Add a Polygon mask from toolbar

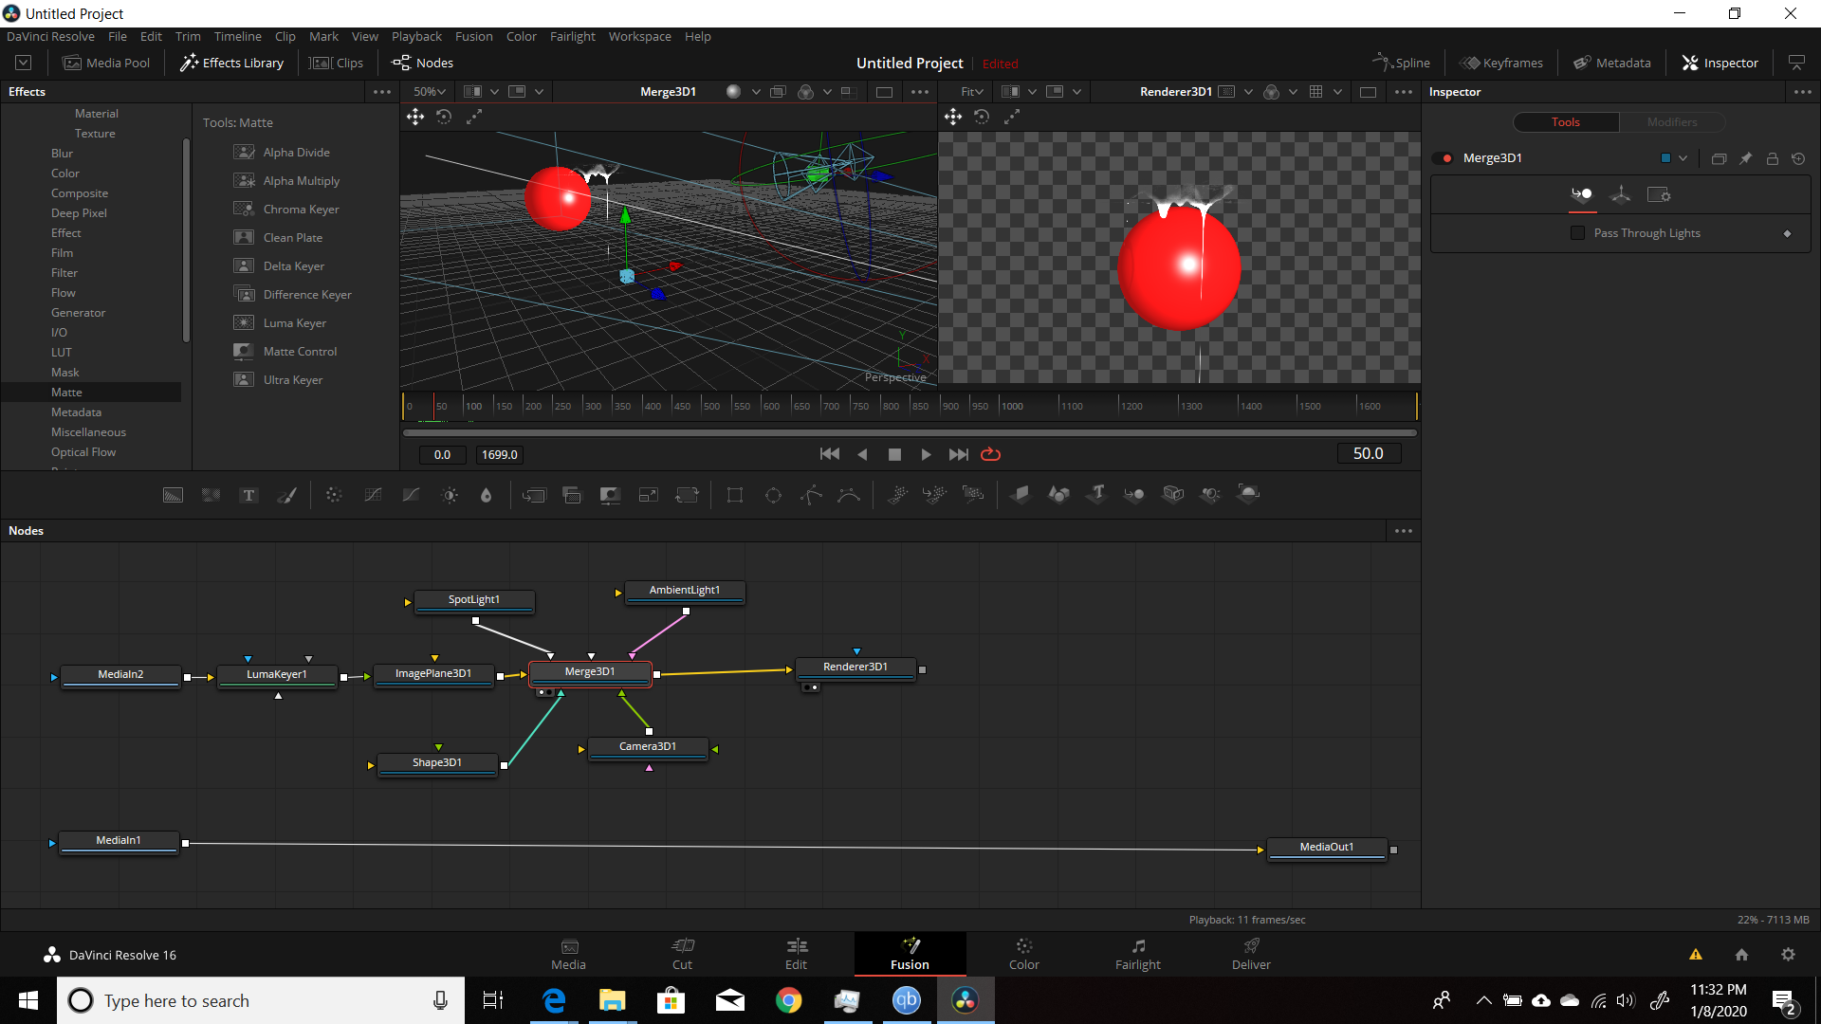[x=811, y=495]
